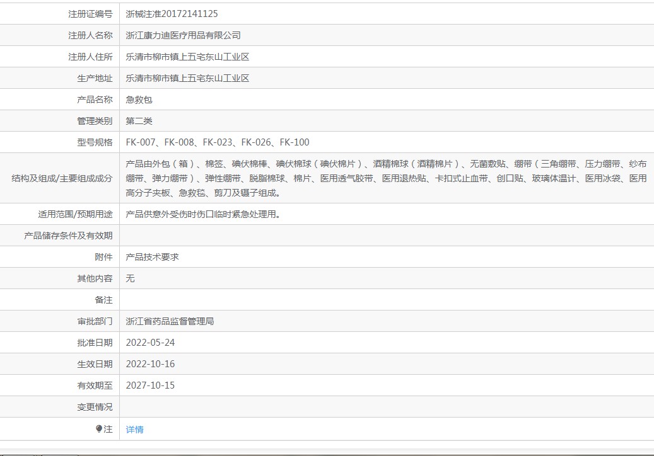Click registrant name 浙江康力迪医疗用品有限公司
Screen dimensions: 654x456
[x=183, y=35]
